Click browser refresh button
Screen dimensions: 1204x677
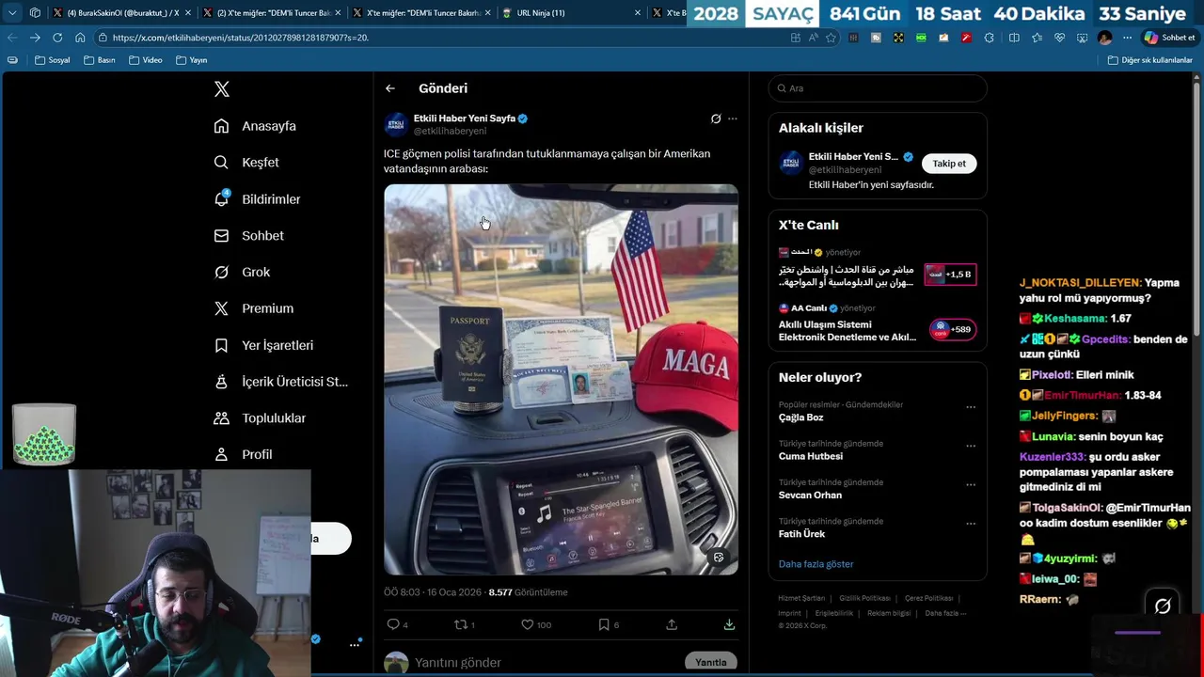(x=57, y=38)
